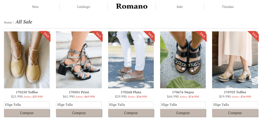Buy the 170676 Negro sandals

tap(183, 113)
